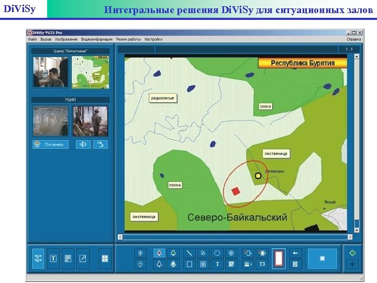The image size is (377, 283).
Task: Click the horizontal scrollbar right arrow
Action: [x=350, y=237]
